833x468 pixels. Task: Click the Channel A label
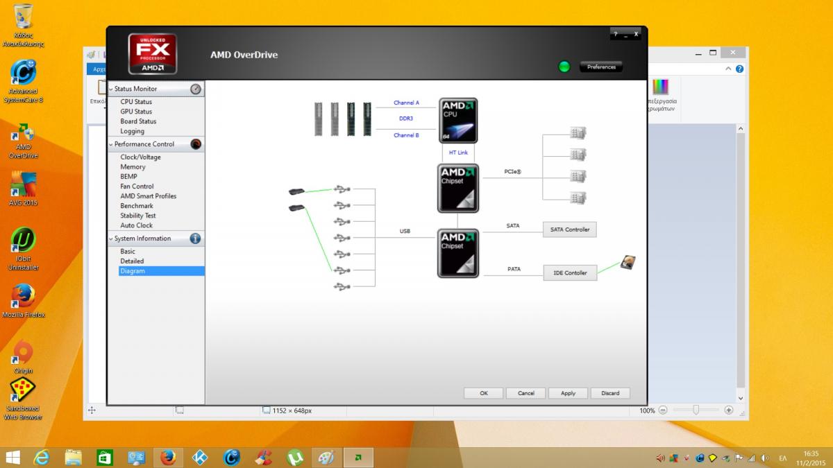point(407,103)
